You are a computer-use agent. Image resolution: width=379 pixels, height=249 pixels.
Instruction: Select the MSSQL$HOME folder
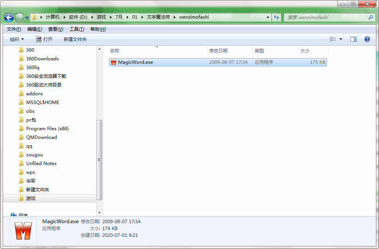[x=43, y=102]
